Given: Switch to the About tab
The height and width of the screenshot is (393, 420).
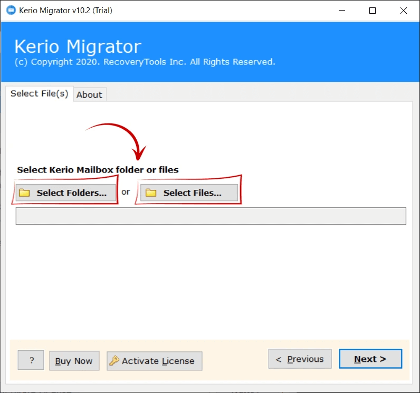Looking at the screenshot, I should tap(90, 94).
